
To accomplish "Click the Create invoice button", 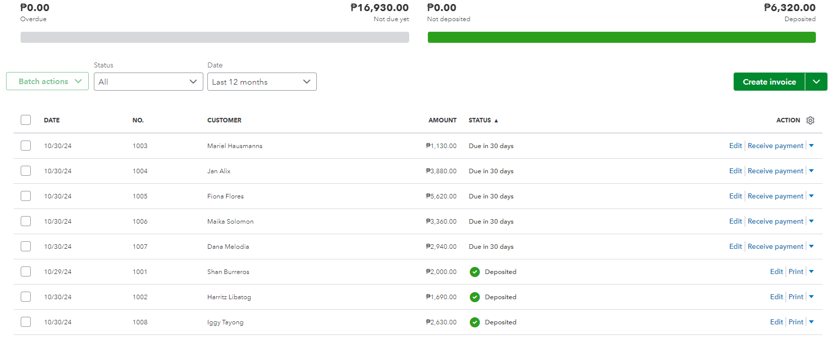I will point(769,82).
